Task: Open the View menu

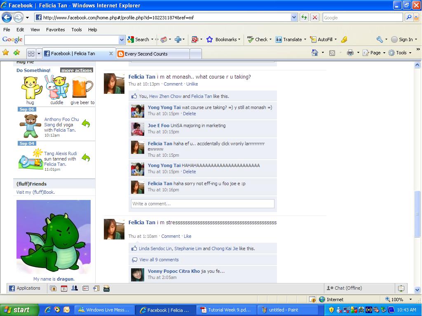Action: (35, 30)
